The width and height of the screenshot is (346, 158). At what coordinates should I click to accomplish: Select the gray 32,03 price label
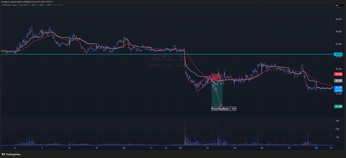tap(338, 81)
